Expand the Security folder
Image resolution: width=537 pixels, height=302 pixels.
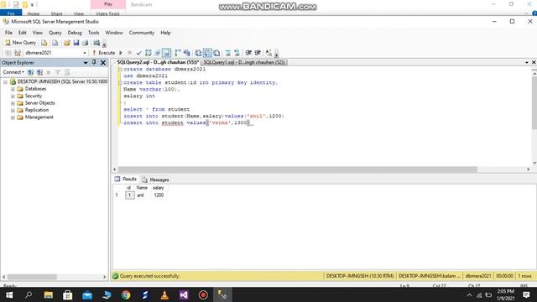pyautogui.click(x=13, y=96)
